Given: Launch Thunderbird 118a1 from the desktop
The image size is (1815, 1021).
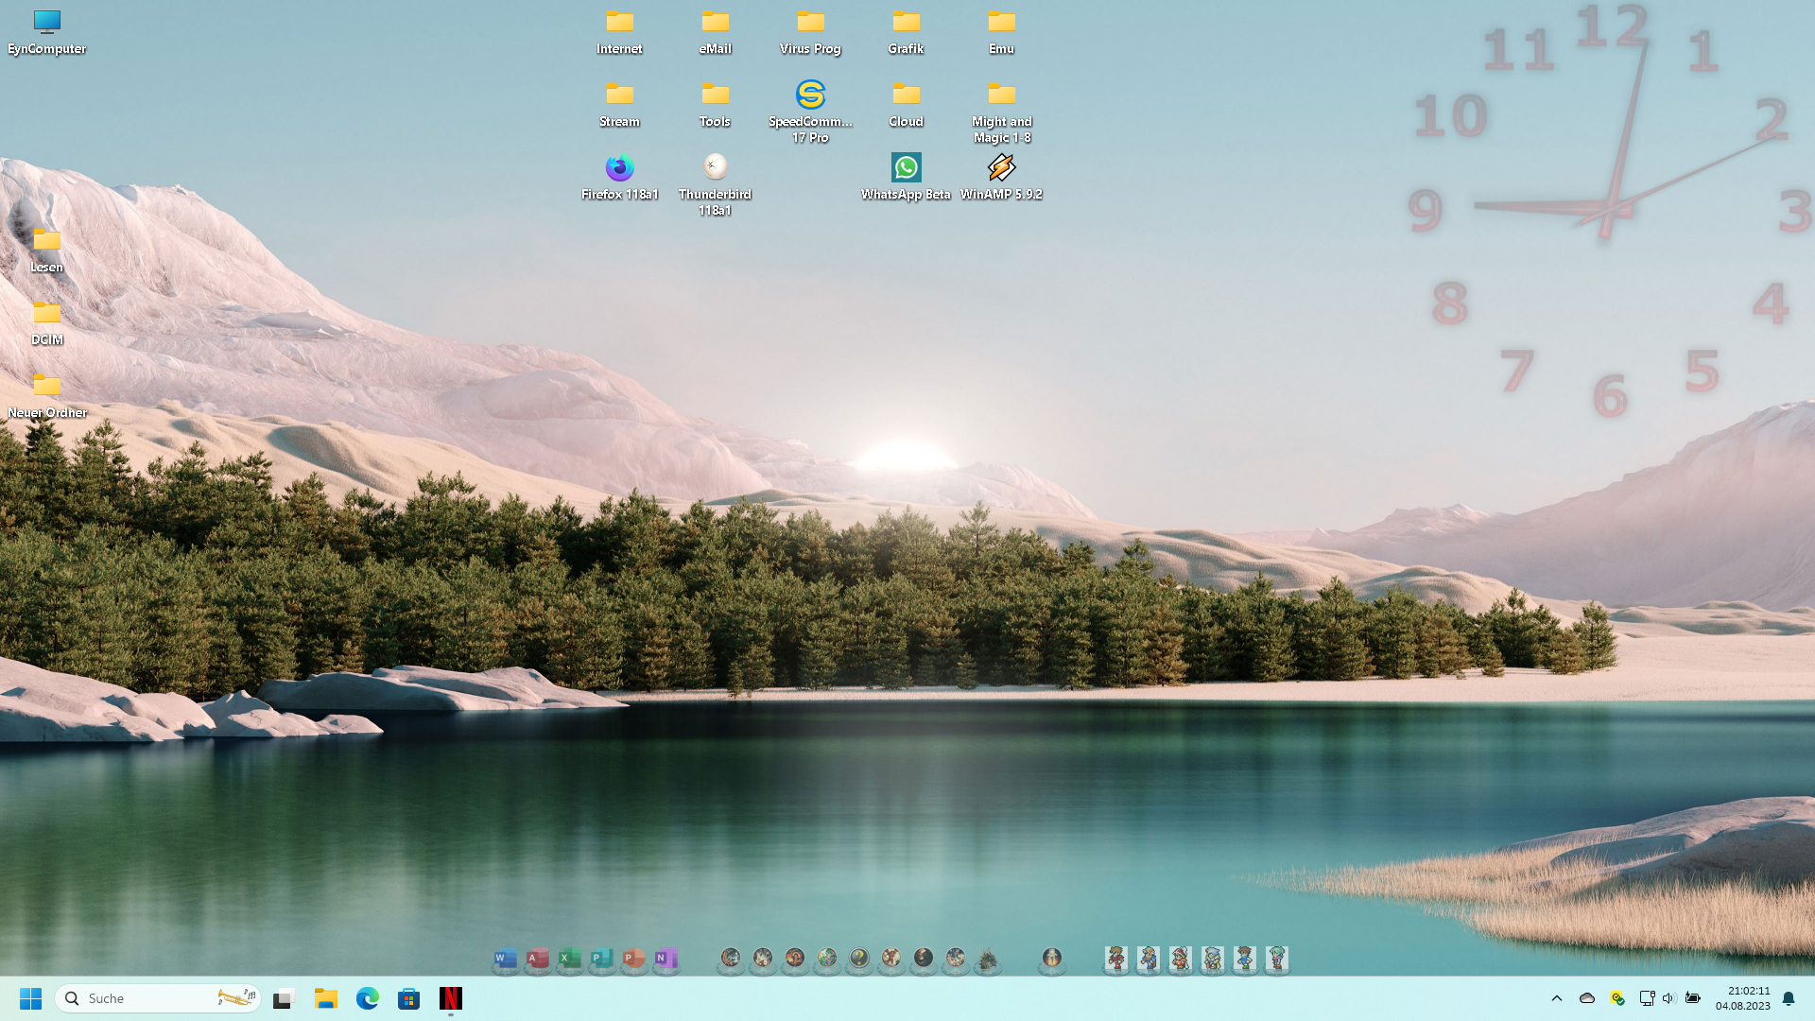Looking at the screenshot, I should (x=715, y=168).
